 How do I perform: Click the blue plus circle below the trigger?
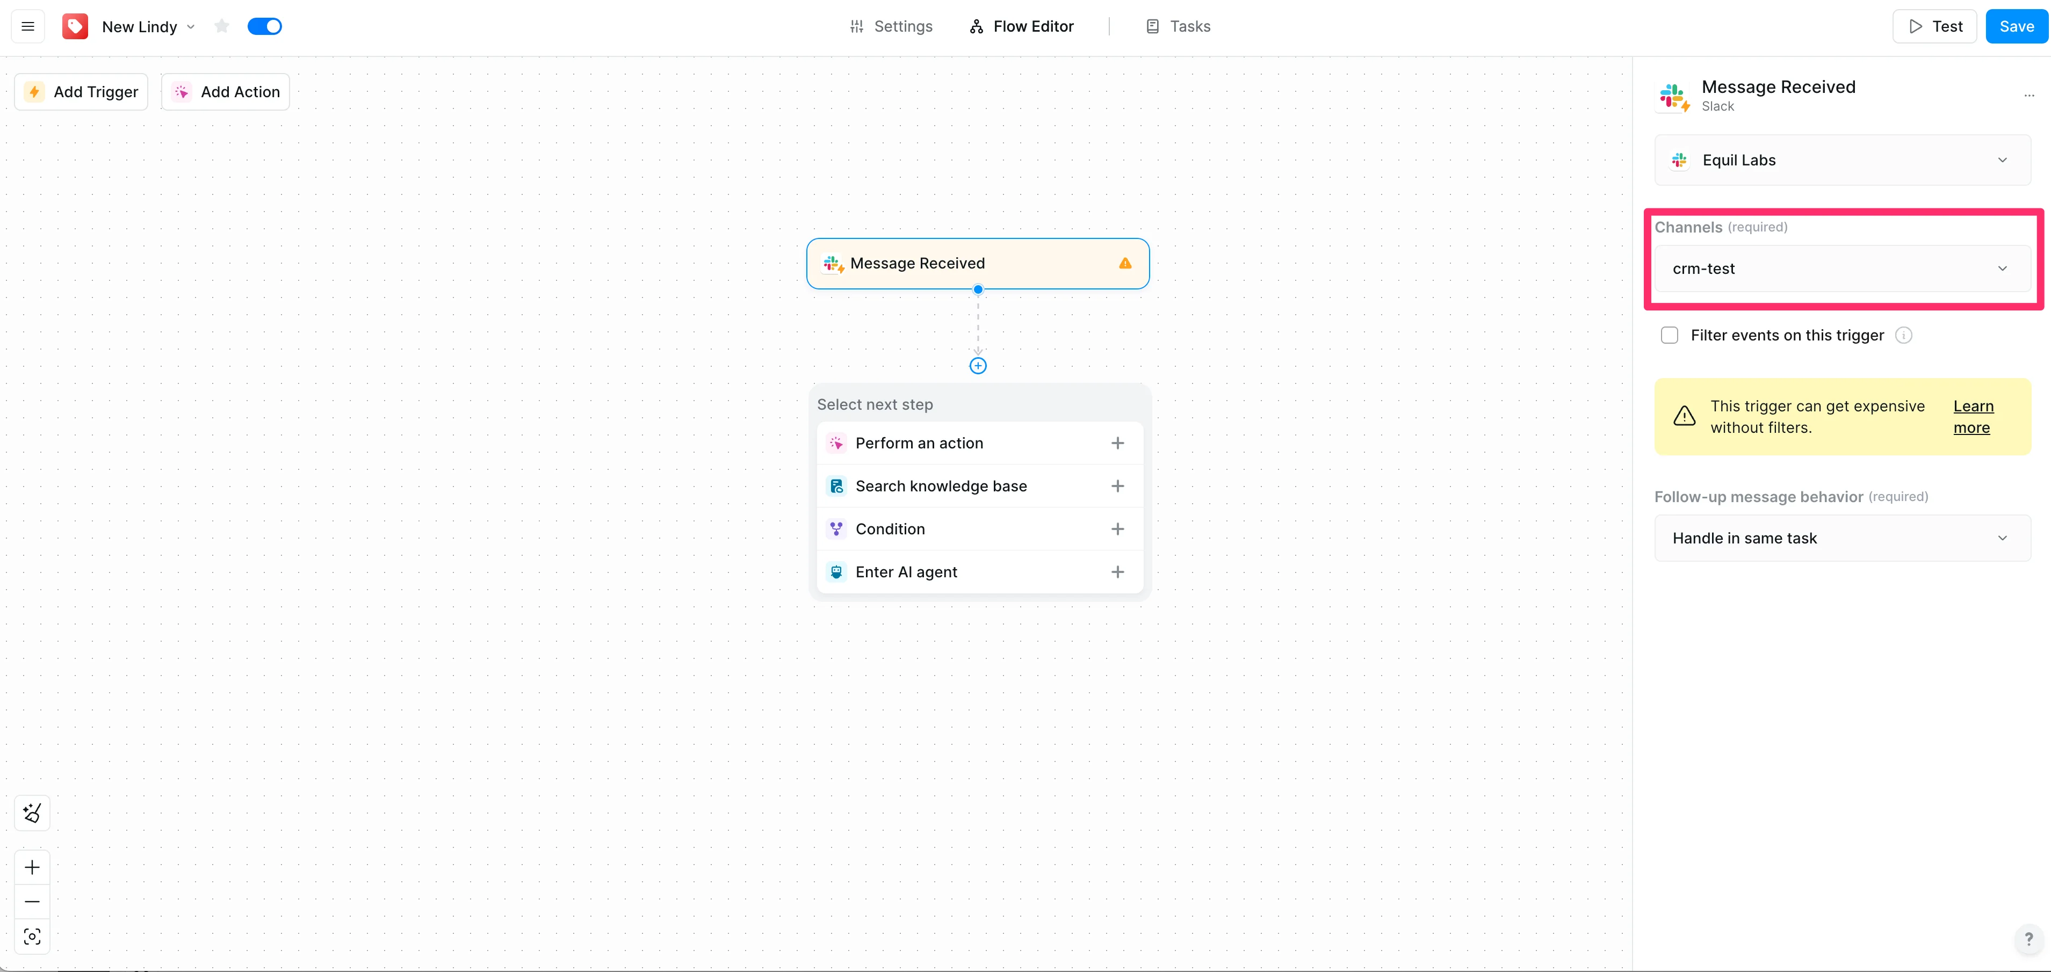point(978,365)
